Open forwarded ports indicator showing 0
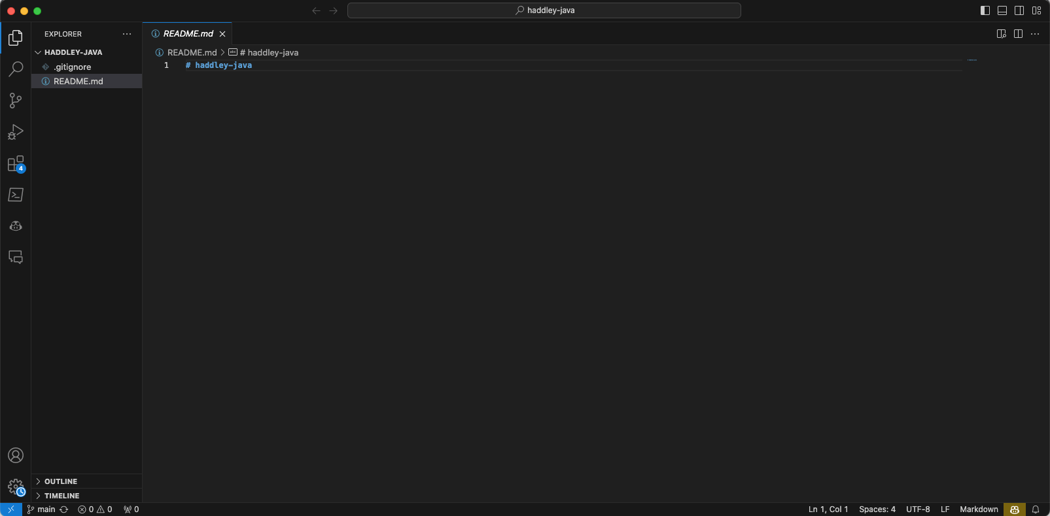The height and width of the screenshot is (516, 1050). coord(131,509)
